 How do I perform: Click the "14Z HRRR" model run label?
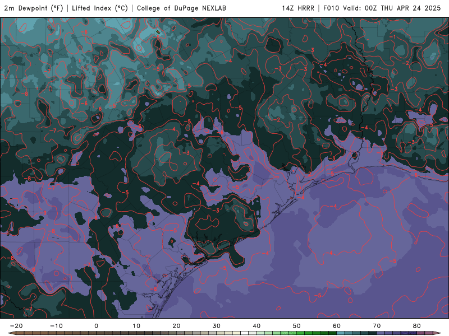(298, 8)
